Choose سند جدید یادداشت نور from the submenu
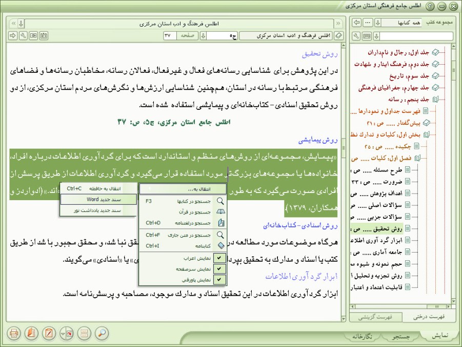This screenshot has width=462, height=347. (98, 210)
